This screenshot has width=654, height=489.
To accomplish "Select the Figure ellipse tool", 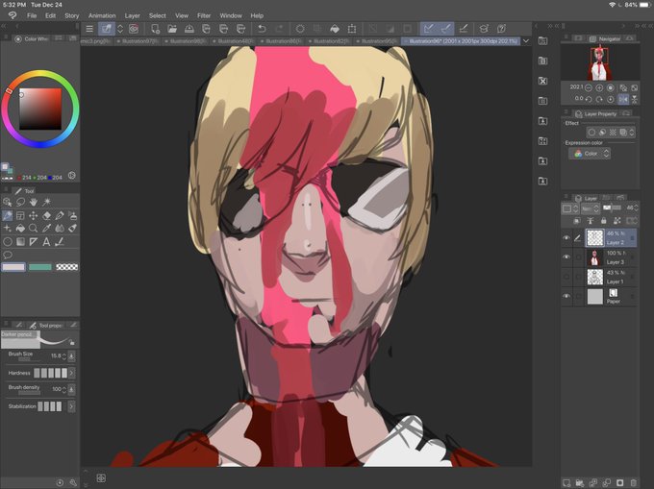I will [x=7, y=241].
